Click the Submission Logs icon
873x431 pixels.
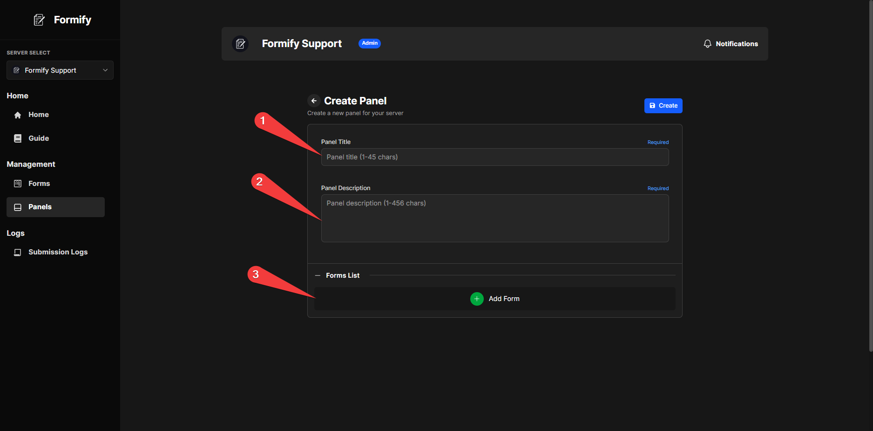17,252
